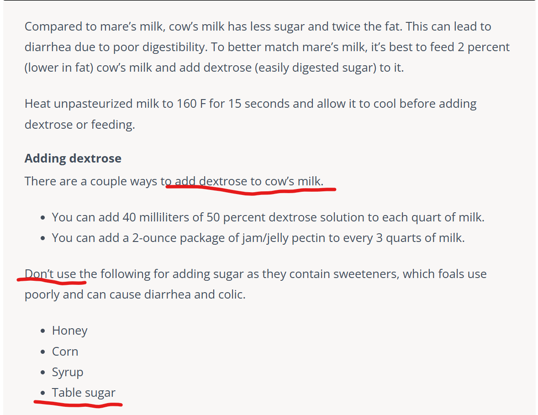Click the line starting "Heat unpasteurized milk"
Viewport: 538px width, 415px height.
(250, 104)
